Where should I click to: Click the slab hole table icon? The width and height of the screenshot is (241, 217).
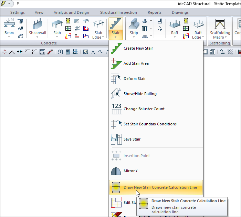point(86,21)
